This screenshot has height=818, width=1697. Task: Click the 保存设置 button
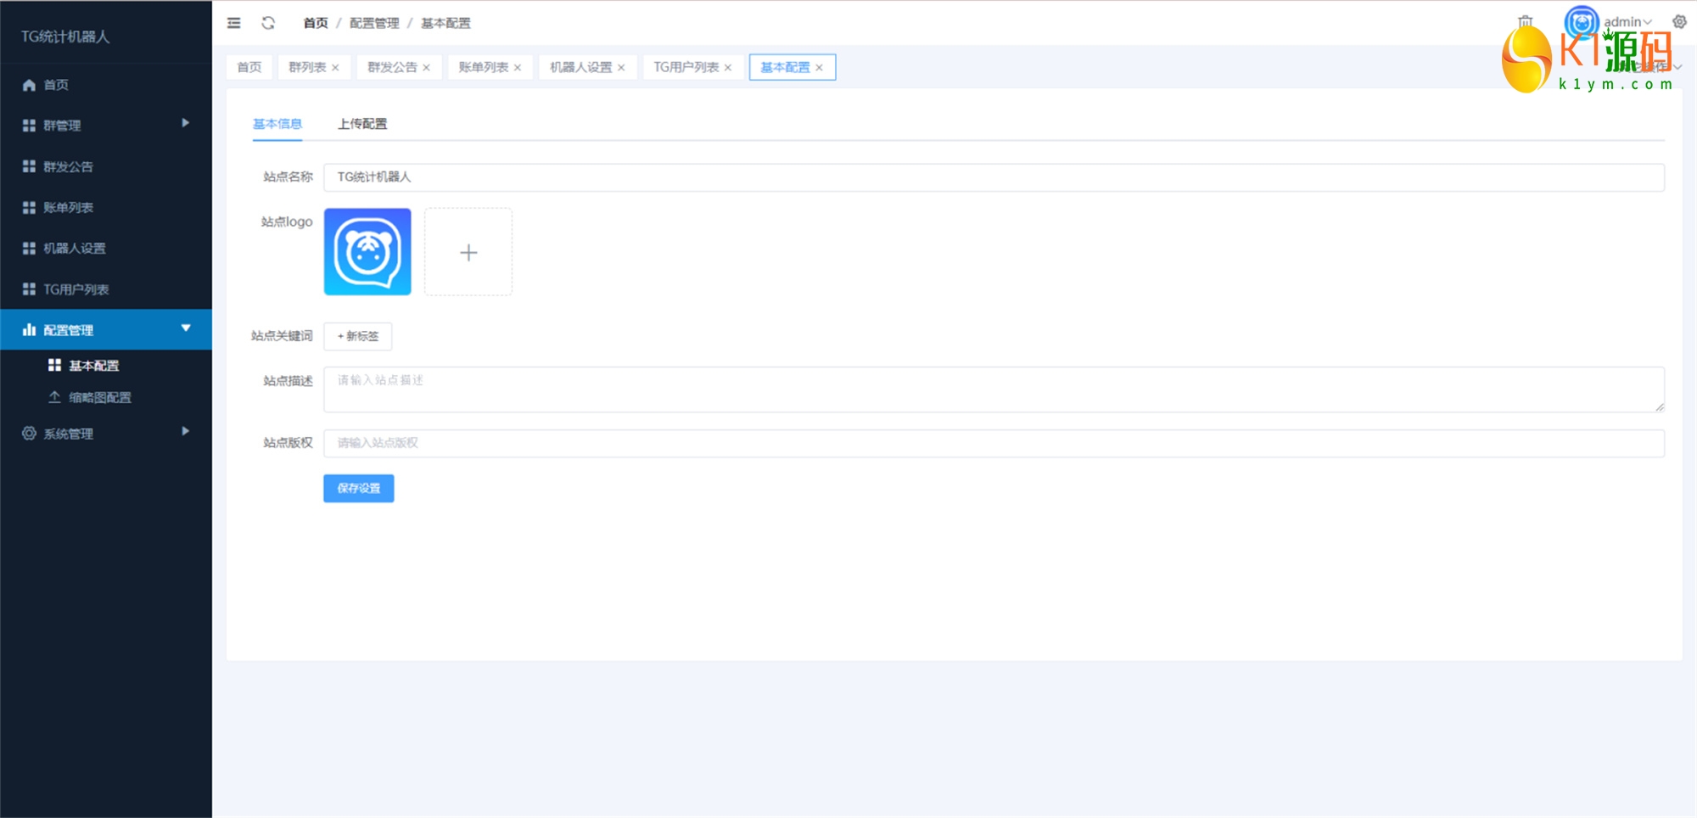(x=359, y=488)
